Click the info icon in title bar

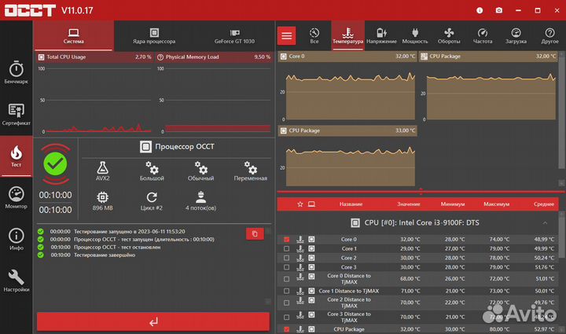coord(480,10)
